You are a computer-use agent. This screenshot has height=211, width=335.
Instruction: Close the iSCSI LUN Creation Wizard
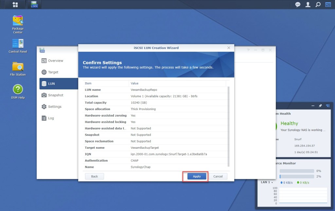pos(229,48)
